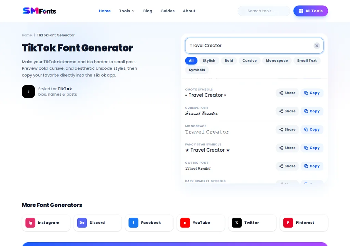Viewport: 350px width, 246px height.
Task: Copy the Gothic Font result
Action: tap(312, 166)
